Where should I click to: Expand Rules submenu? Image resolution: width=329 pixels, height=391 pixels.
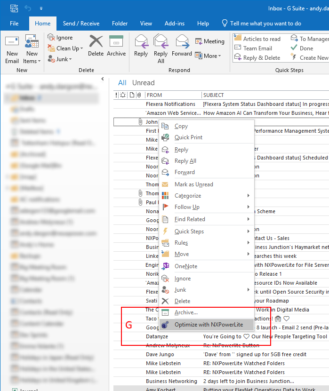click(x=207, y=243)
